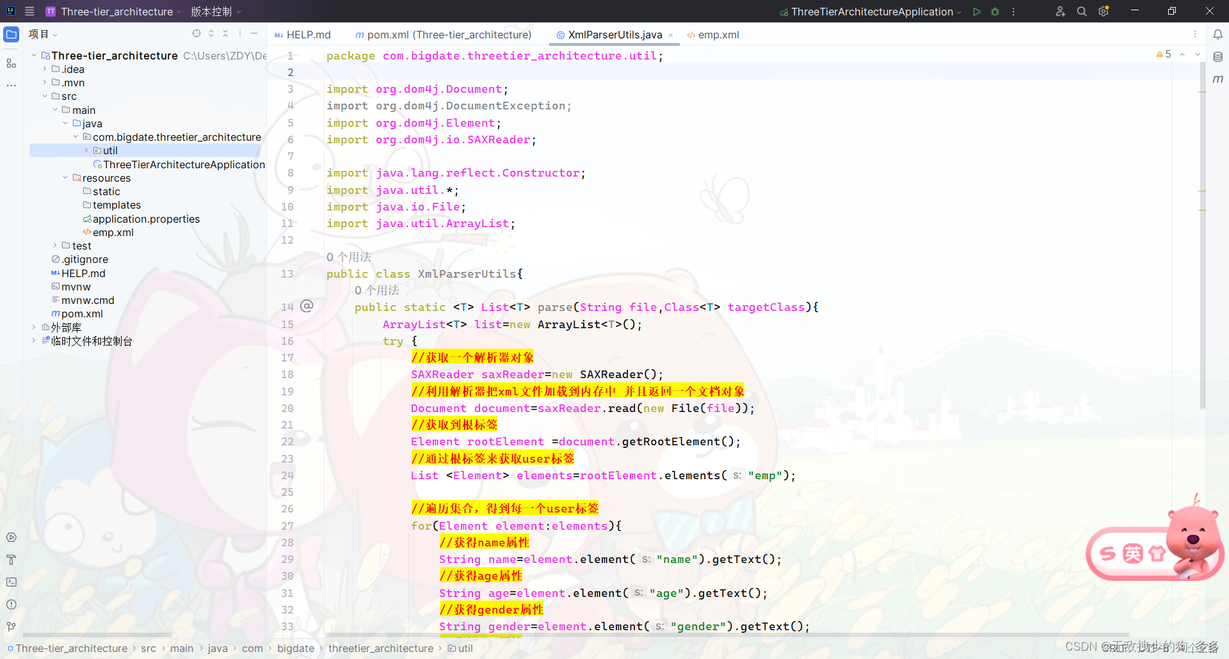Open IDE Settings with the gear icon
Viewport: 1229px width, 659px height.
(x=1104, y=12)
